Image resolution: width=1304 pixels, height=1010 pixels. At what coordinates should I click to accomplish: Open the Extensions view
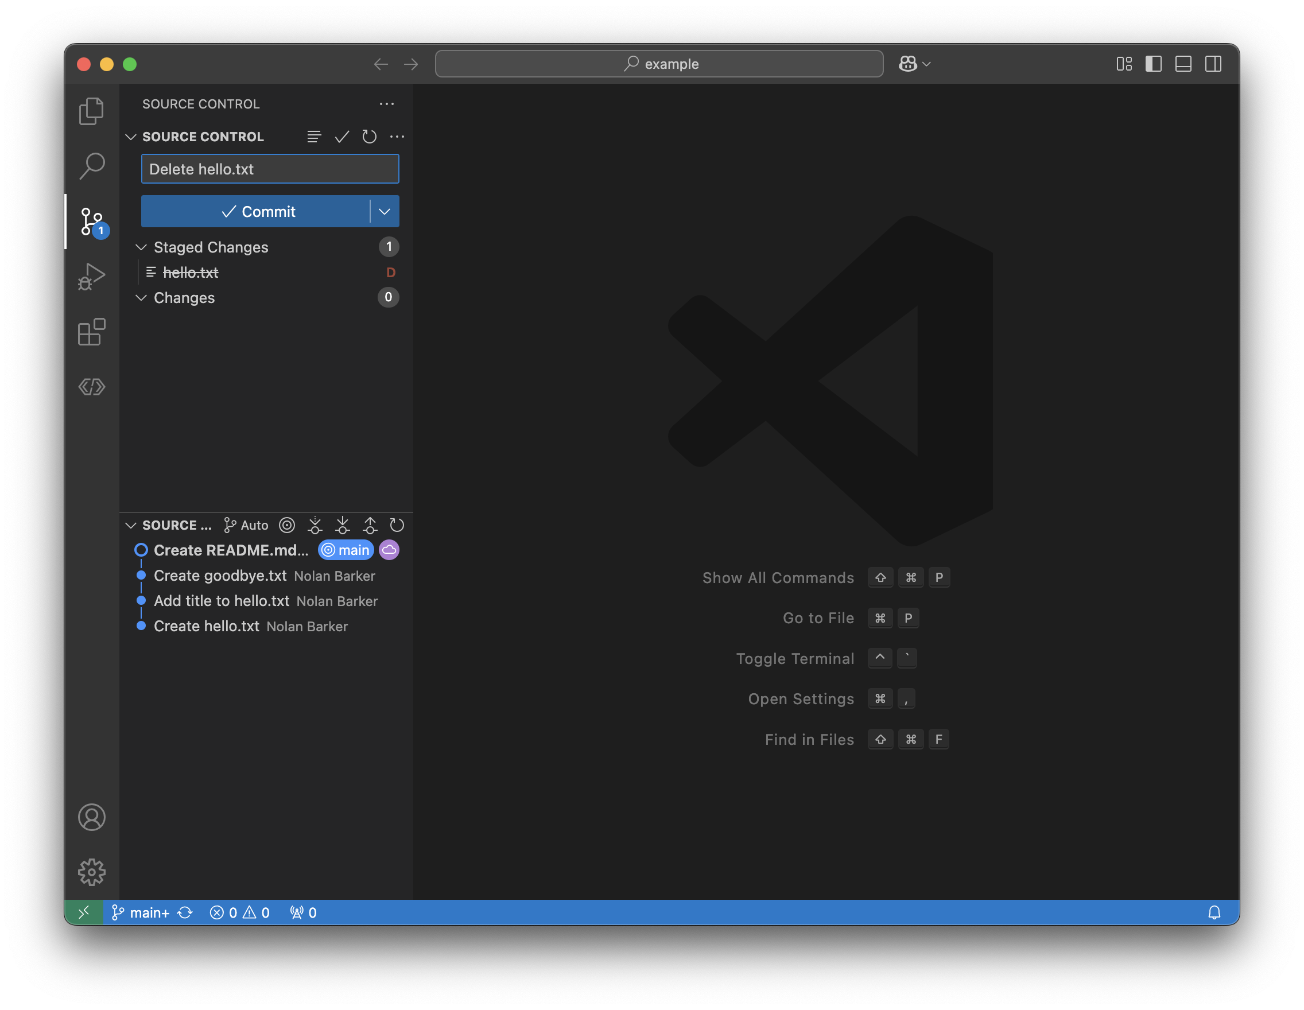pyautogui.click(x=91, y=332)
